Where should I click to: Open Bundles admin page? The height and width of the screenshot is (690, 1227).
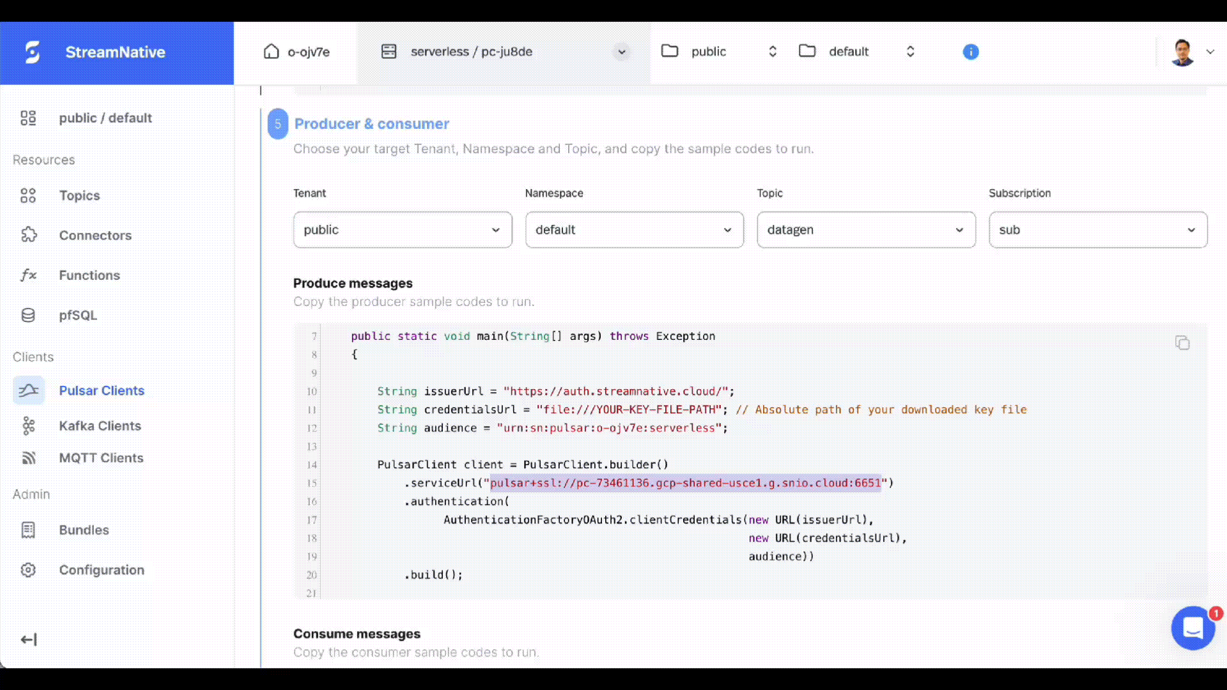[x=84, y=530]
